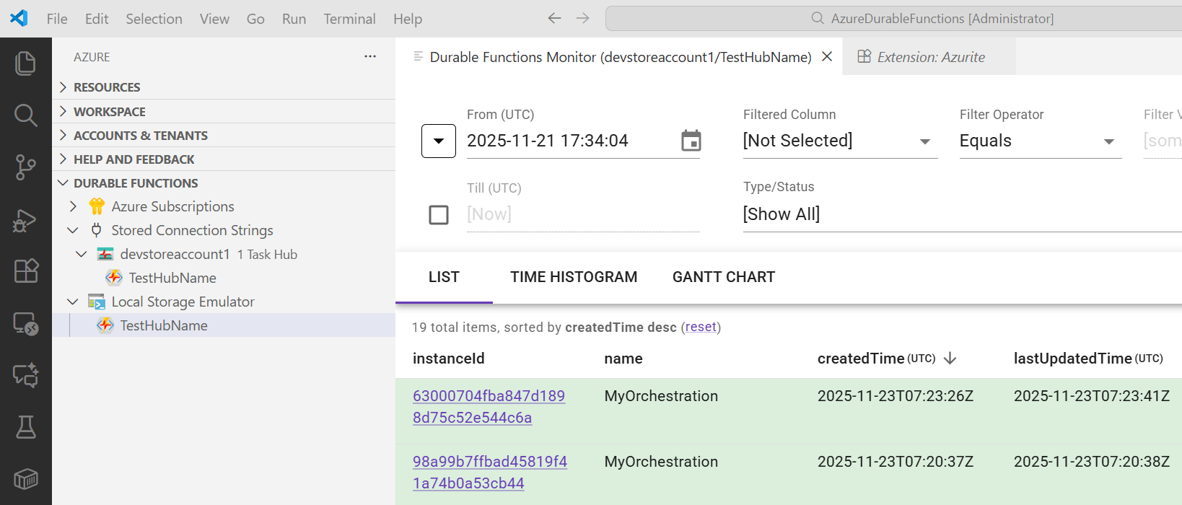The width and height of the screenshot is (1182, 505).
Task: Switch to the Gantt Chart tab
Action: (723, 277)
